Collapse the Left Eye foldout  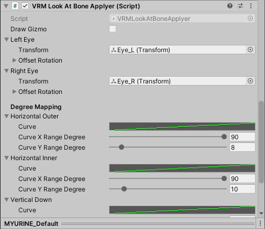(x=6, y=40)
